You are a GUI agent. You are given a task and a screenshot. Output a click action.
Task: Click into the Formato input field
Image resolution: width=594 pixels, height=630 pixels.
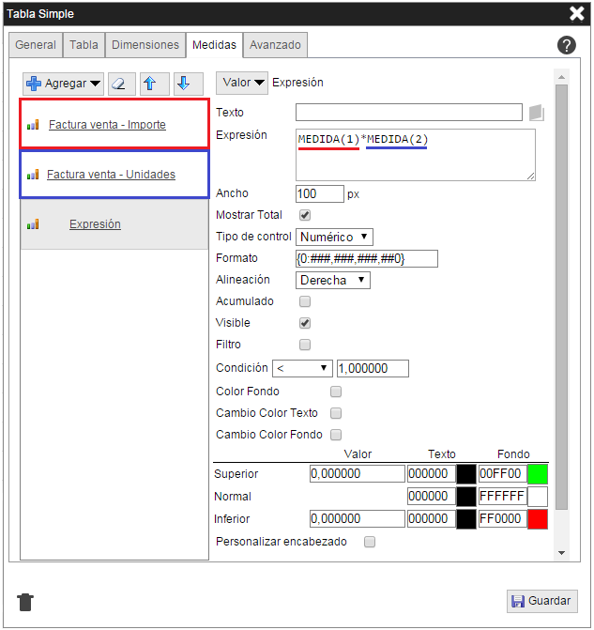pyautogui.click(x=366, y=258)
